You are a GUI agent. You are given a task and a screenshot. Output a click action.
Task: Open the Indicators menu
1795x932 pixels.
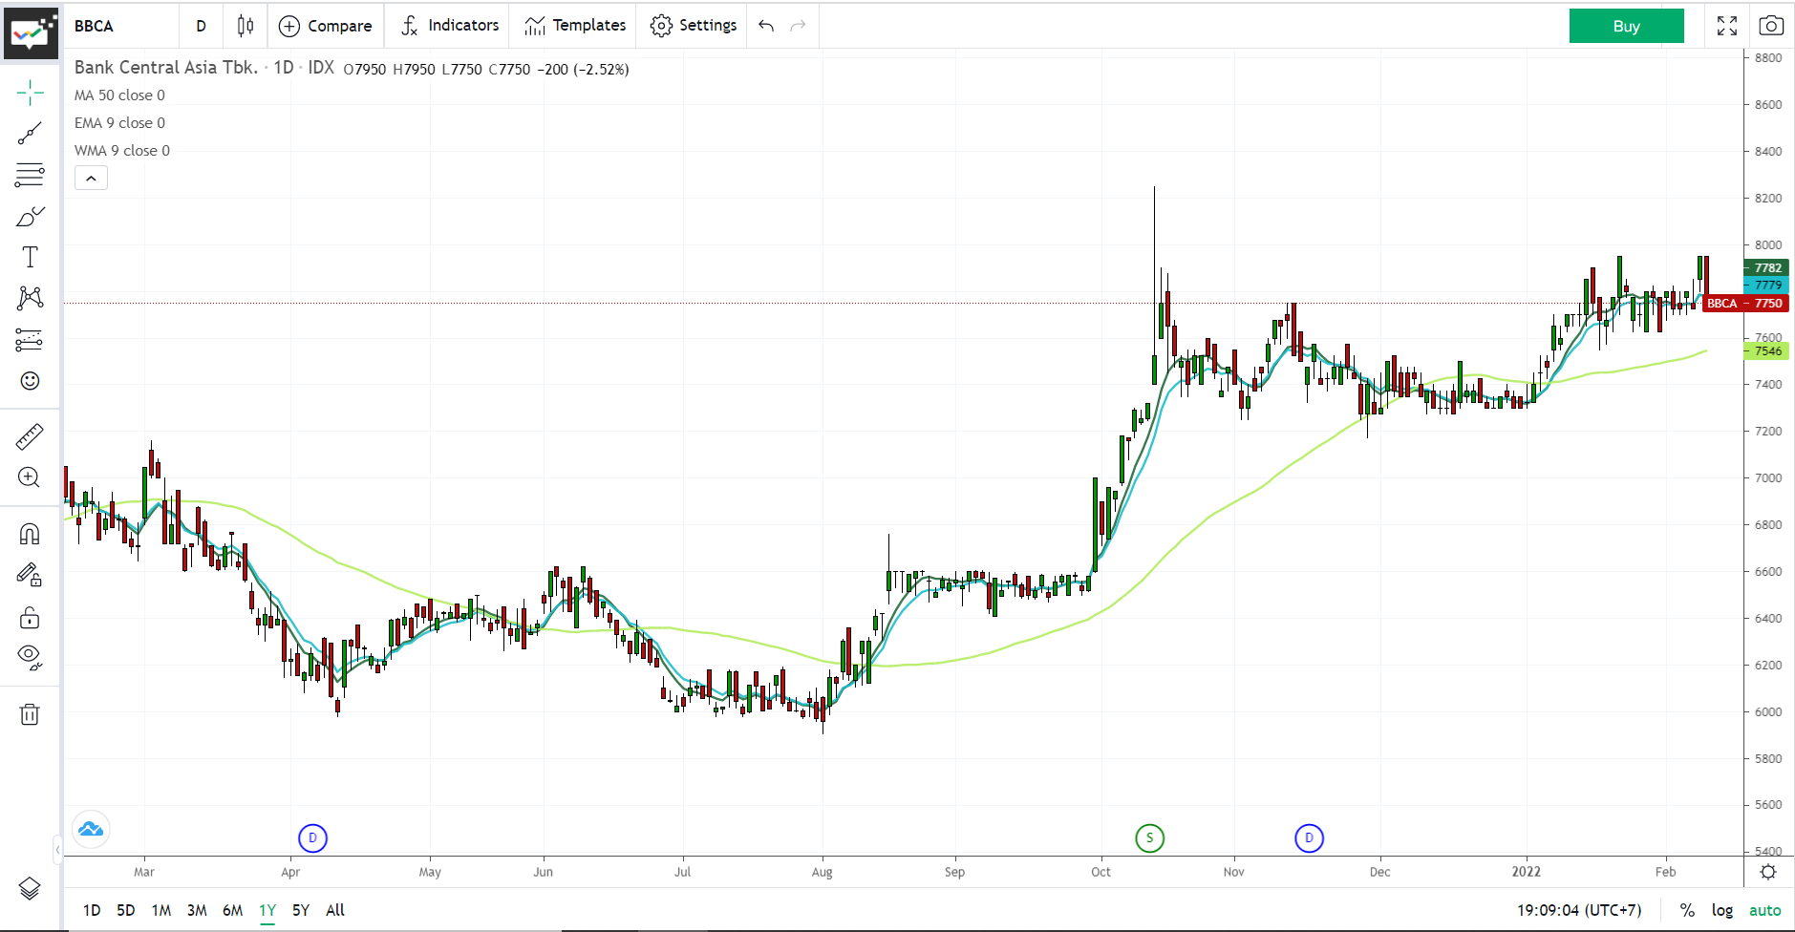[447, 26]
